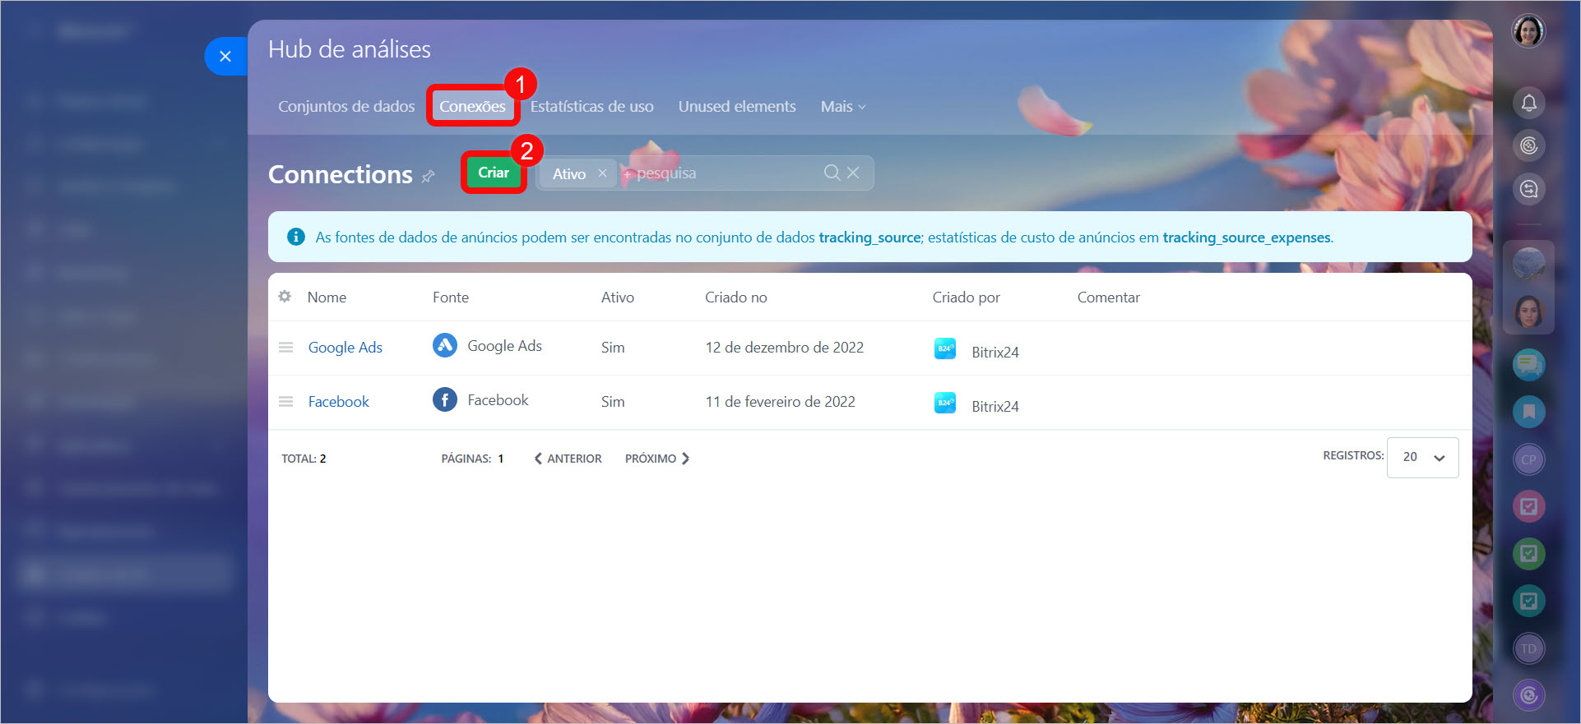This screenshot has width=1581, height=724.
Task: Open the speech bubbles chat icon
Action: point(1528,364)
